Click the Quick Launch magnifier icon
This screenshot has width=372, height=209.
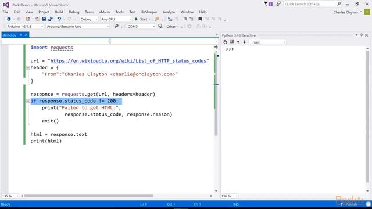(x=339, y=4)
